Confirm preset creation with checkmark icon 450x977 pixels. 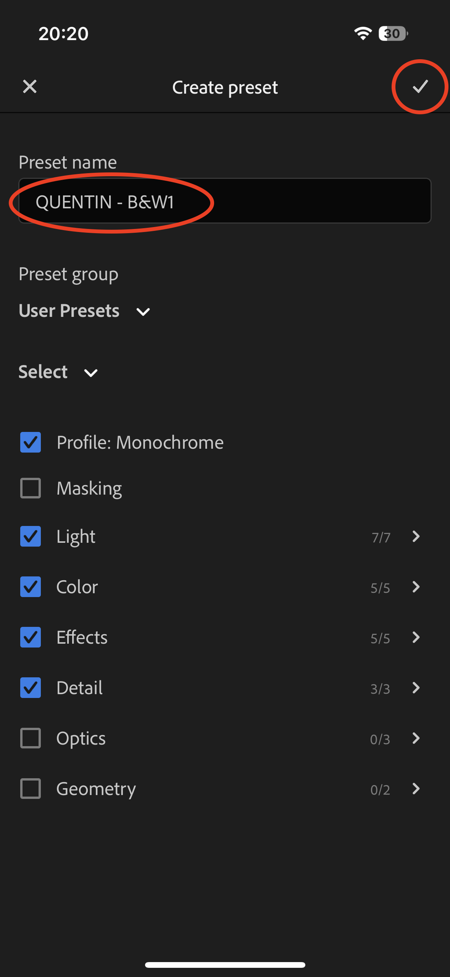pyautogui.click(x=420, y=87)
